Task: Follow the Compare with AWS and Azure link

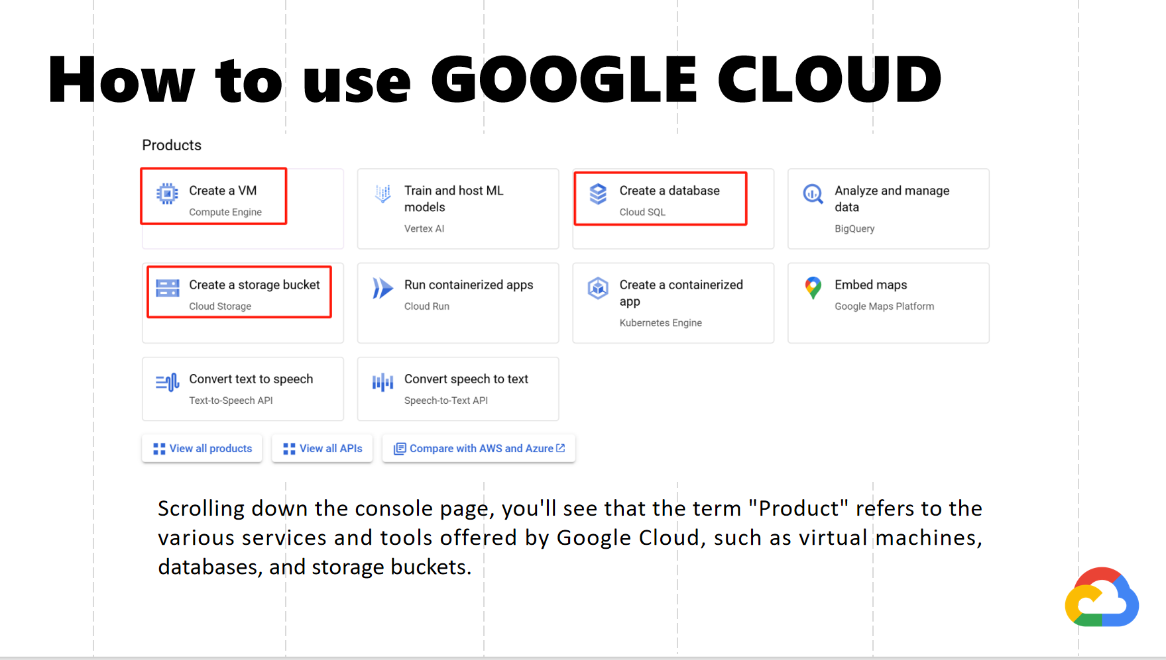Action: point(479,448)
